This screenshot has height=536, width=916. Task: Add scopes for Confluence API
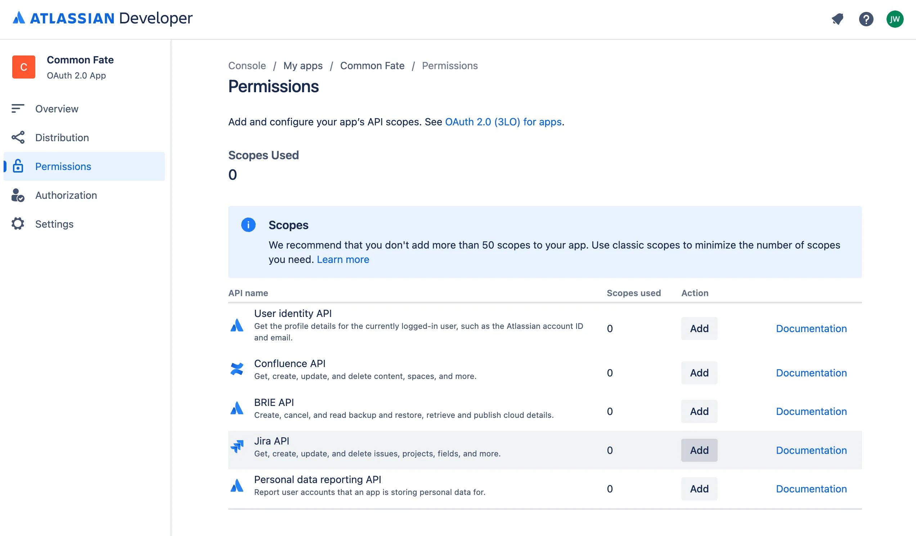tap(699, 373)
